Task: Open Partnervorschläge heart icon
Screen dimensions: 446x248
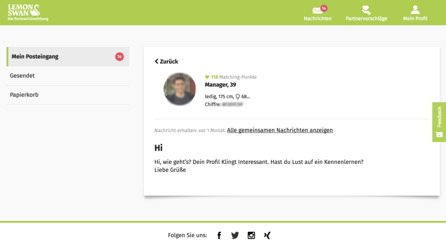Action: [366, 10]
